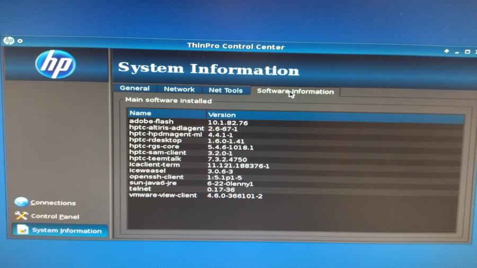The width and height of the screenshot is (477, 268).
Task: Click version 3.0.6-3
Action: (220, 172)
